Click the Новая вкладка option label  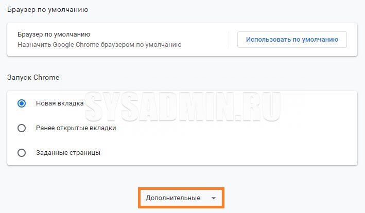click(x=59, y=103)
